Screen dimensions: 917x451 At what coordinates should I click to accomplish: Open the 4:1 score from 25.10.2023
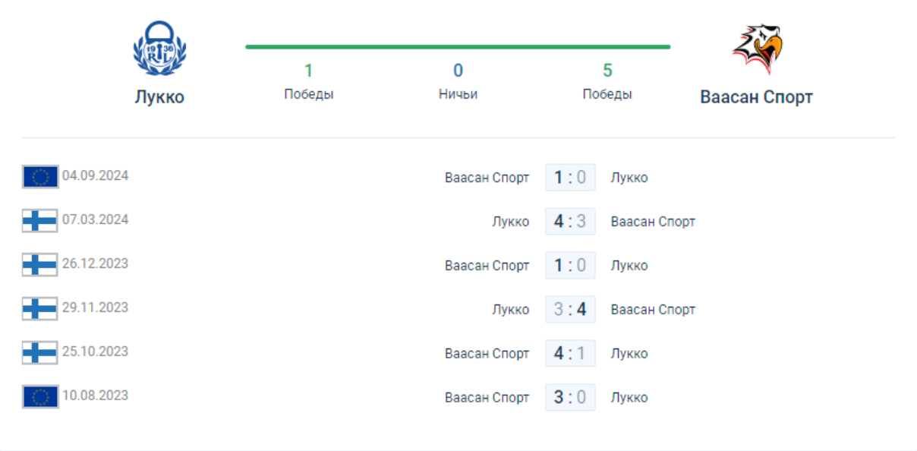pos(570,354)
